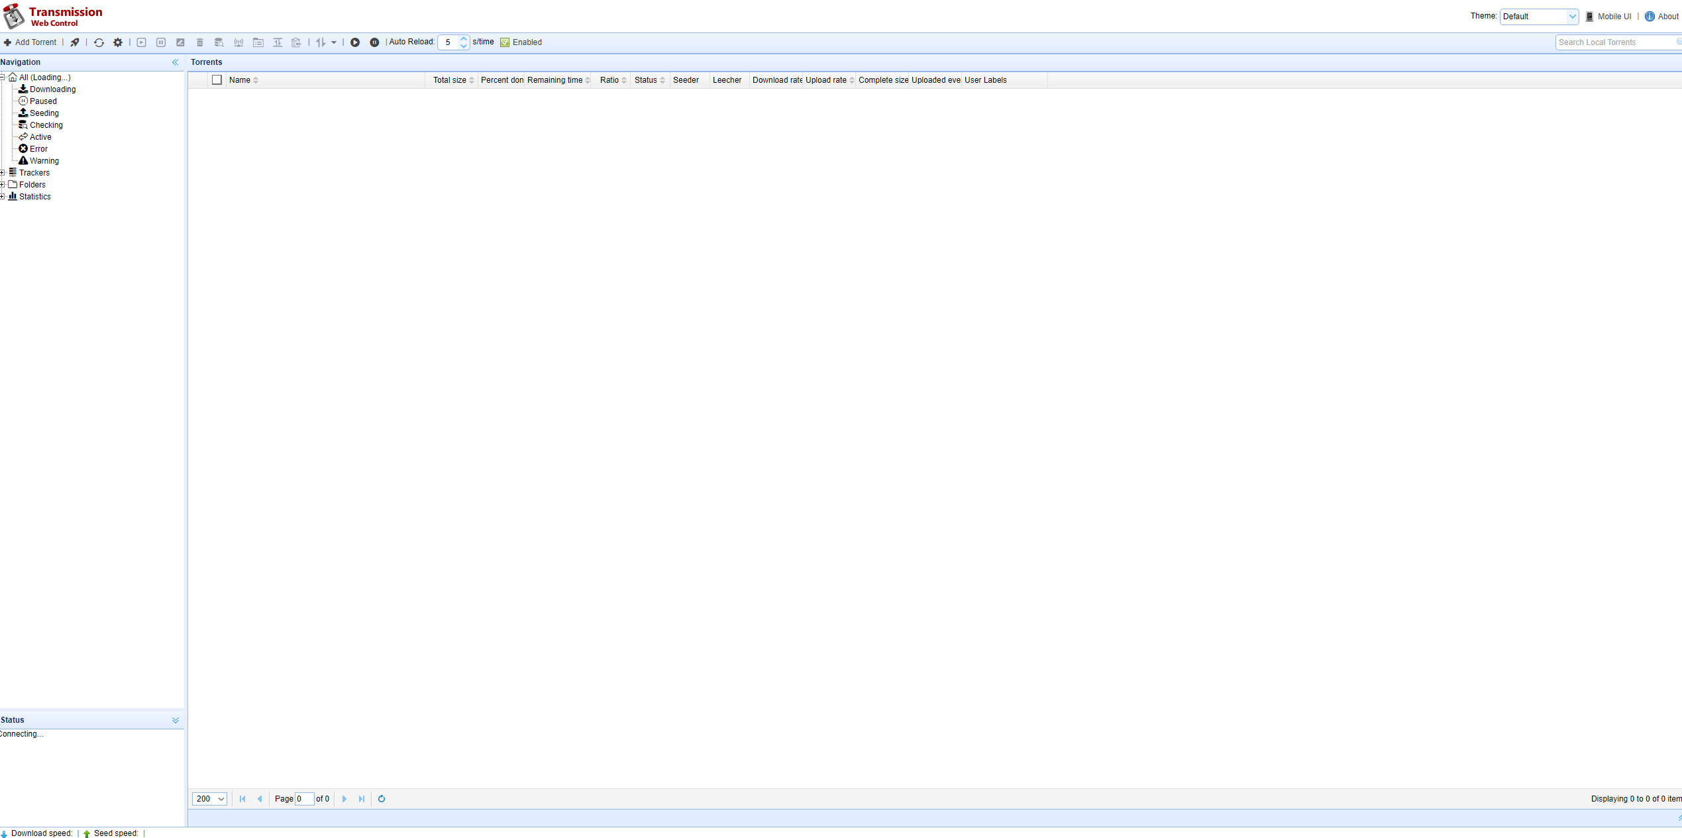Click the queue move toolbar icon
The height and width of the screenshot is (838, 1682).
point(278,42)
